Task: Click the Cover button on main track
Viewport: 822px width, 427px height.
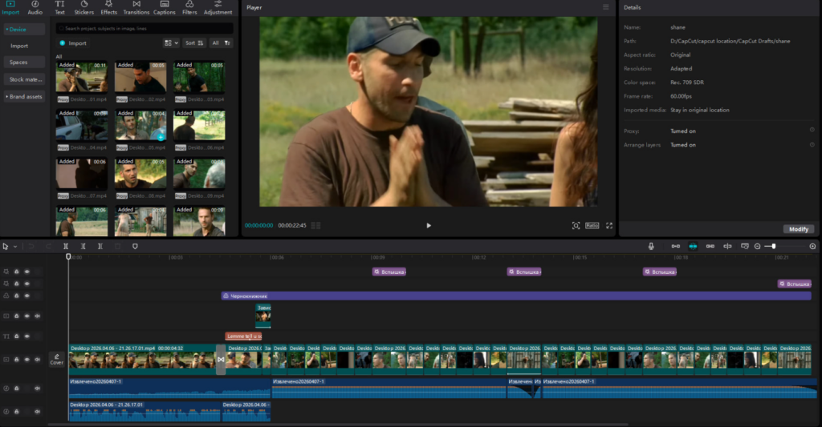Action: [x=57, y=359]
